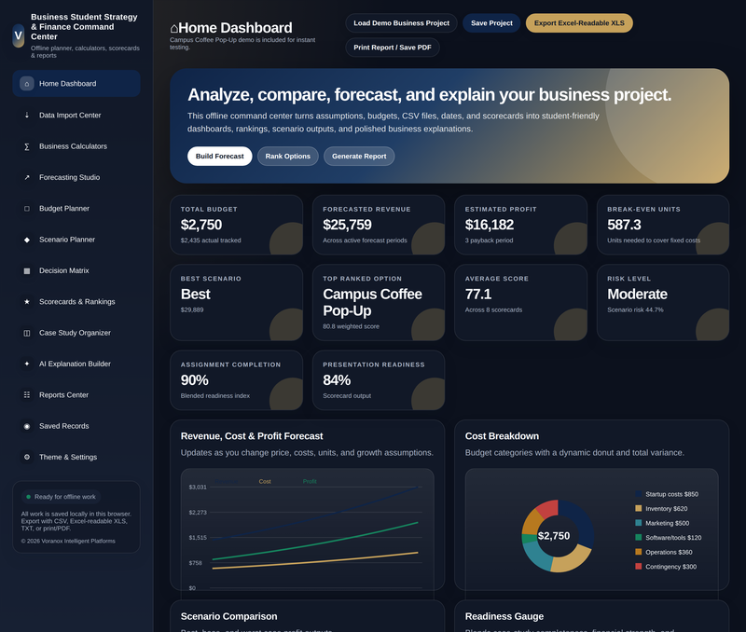Viewport: 746px width, 632px height.
Task: Click the Scenario Planner diamond icon
Action: [x=27, y=240]
